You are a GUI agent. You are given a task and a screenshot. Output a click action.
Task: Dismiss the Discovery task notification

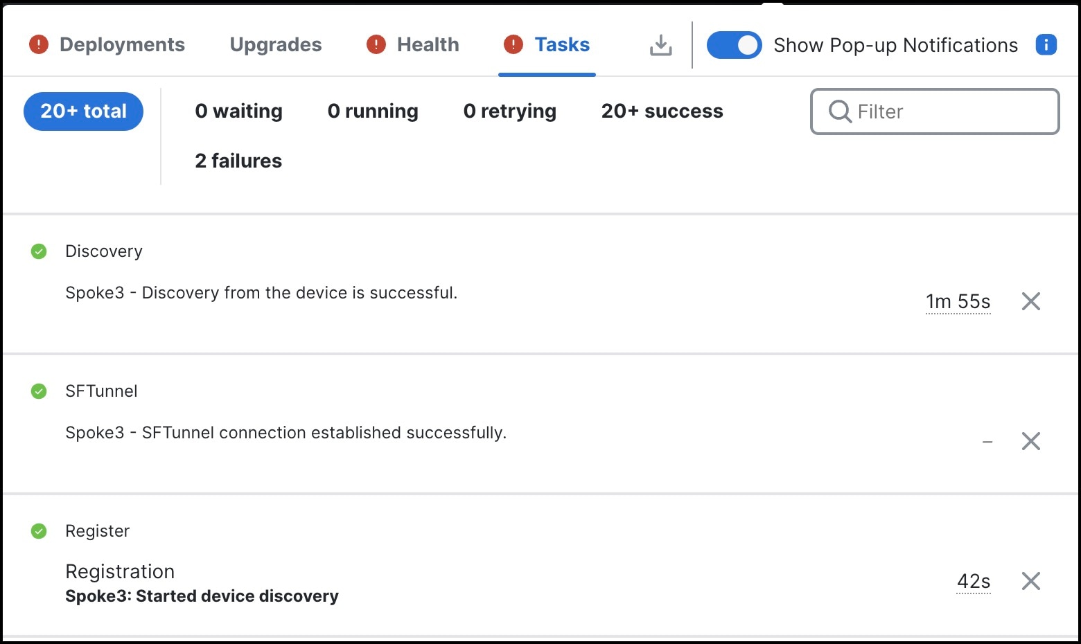tap(1030, 301)
